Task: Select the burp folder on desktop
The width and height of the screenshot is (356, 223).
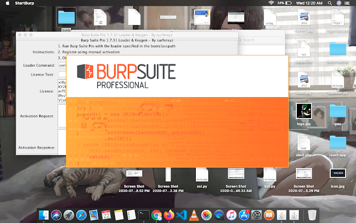Action: coord(66,17)
